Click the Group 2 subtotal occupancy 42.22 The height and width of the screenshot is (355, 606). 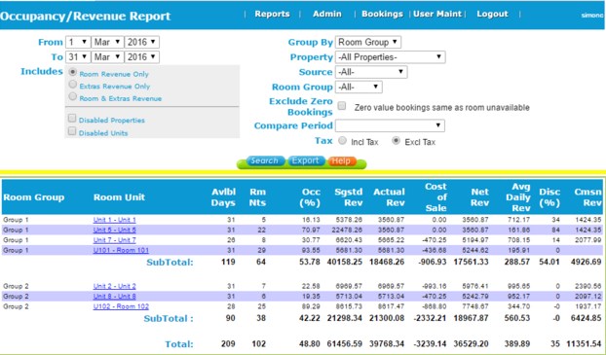[310, 318]
